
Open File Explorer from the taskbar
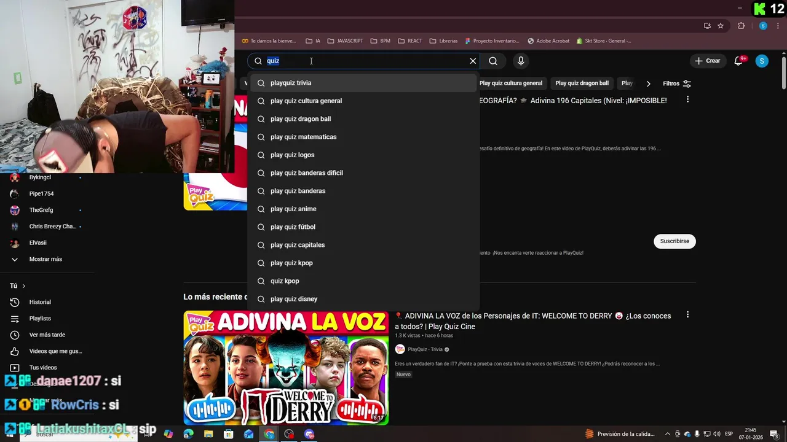pyautogui.click(x=208, y=434)
